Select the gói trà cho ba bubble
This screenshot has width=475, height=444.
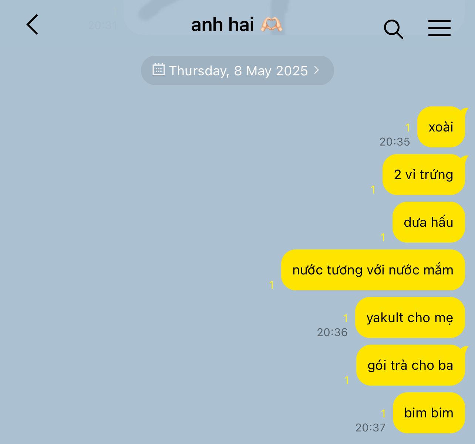[411, 365]
